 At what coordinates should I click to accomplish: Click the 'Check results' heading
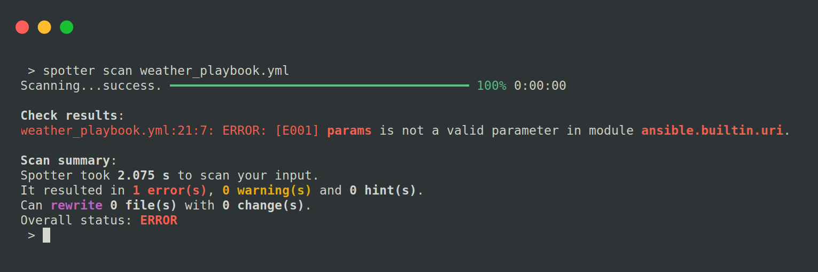[68, 115]
